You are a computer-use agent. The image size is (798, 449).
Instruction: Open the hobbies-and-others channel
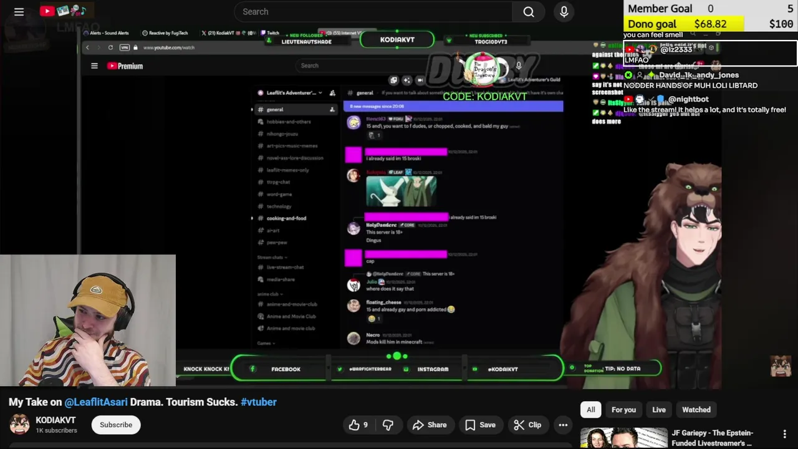(288, 122)
